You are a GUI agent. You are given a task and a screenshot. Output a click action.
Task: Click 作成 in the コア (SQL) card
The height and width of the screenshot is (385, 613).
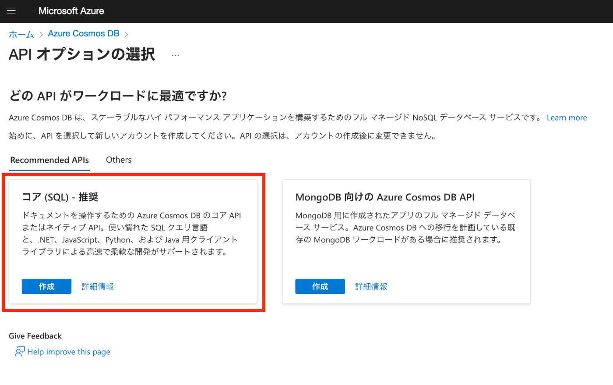[x=46, y=286]
